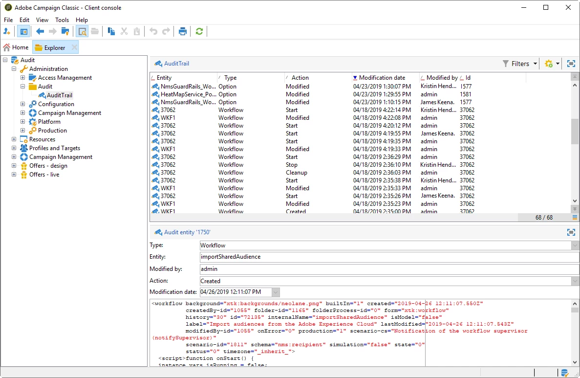Click the copy icon in toolbar
Screen dimensions: 580x378
point(111,31)
